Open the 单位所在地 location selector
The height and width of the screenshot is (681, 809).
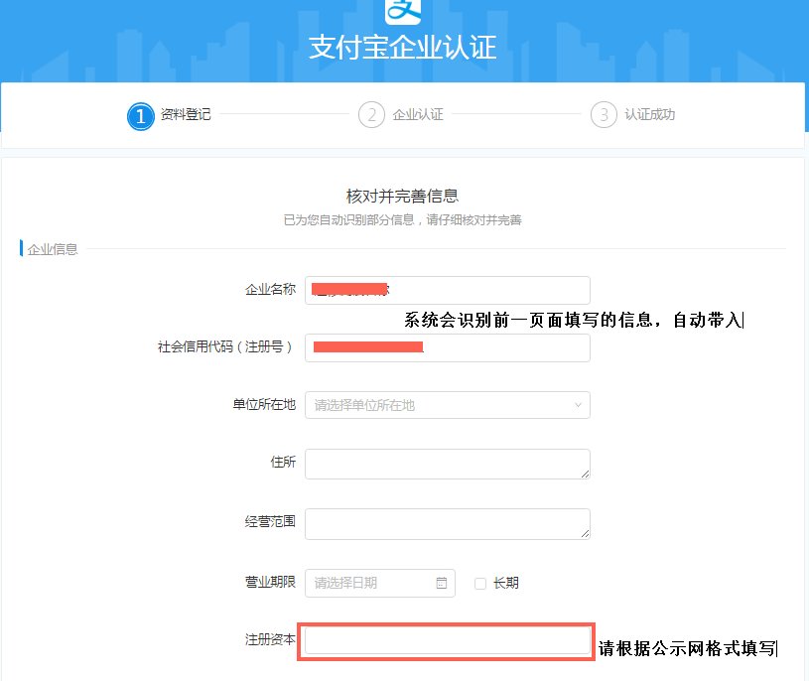[x=447, y=405]
